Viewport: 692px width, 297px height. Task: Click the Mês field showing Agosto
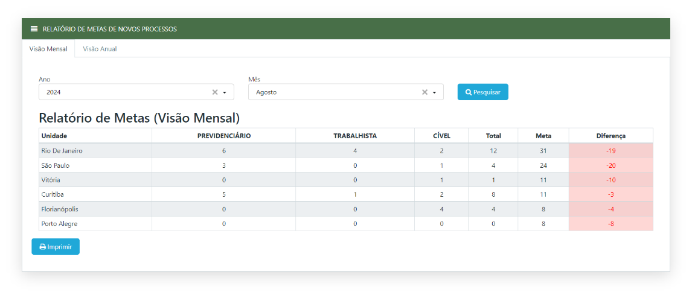point(332,92)
